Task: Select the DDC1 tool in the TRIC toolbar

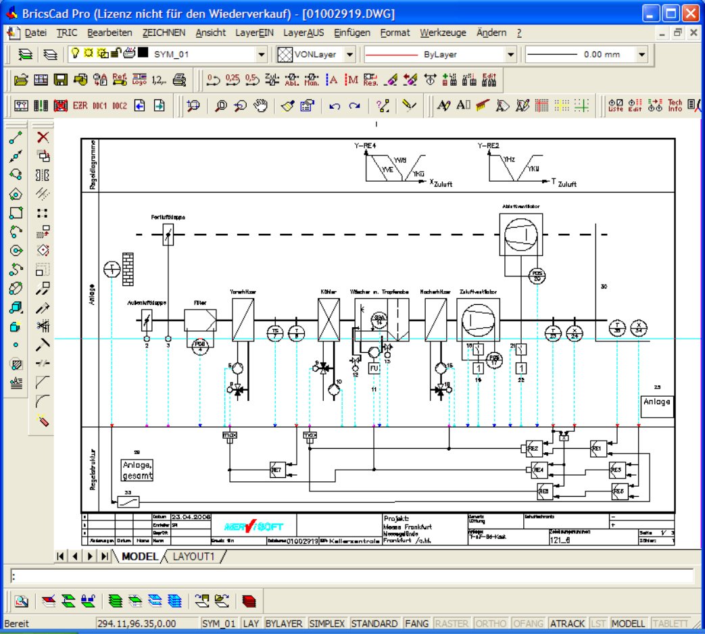Action: [x=100, y=105]
